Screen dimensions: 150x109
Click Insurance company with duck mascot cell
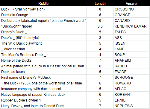point(43,89)
